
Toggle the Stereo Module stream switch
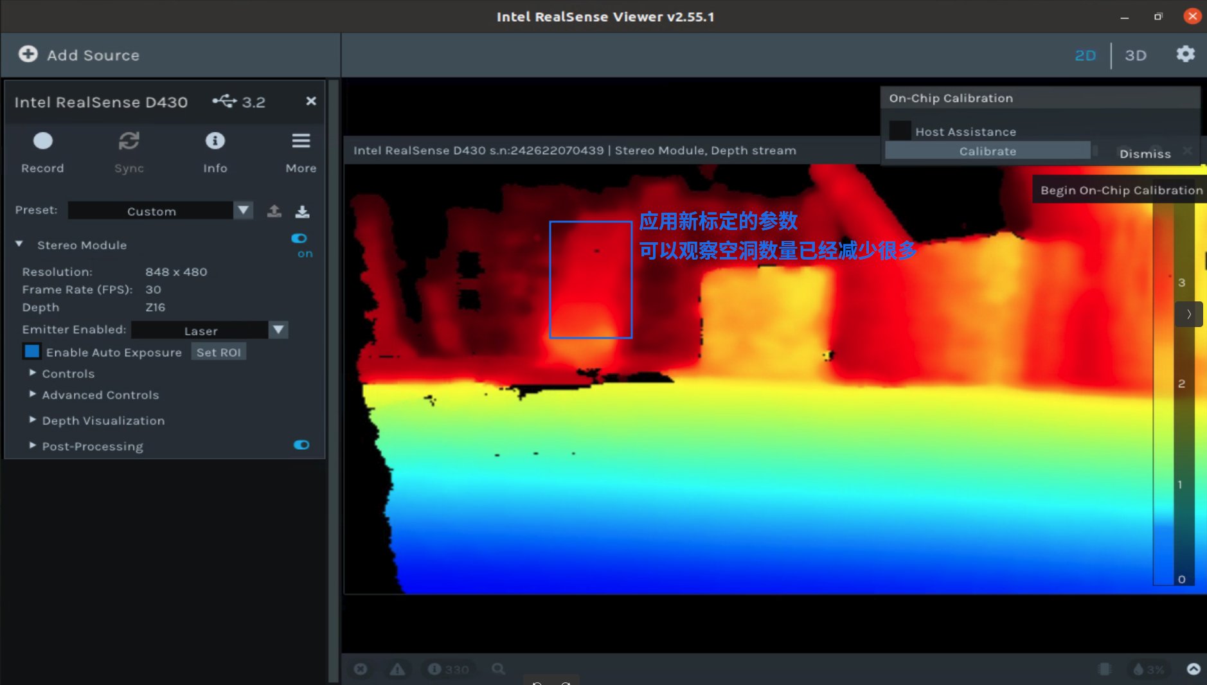coord(300,238)
